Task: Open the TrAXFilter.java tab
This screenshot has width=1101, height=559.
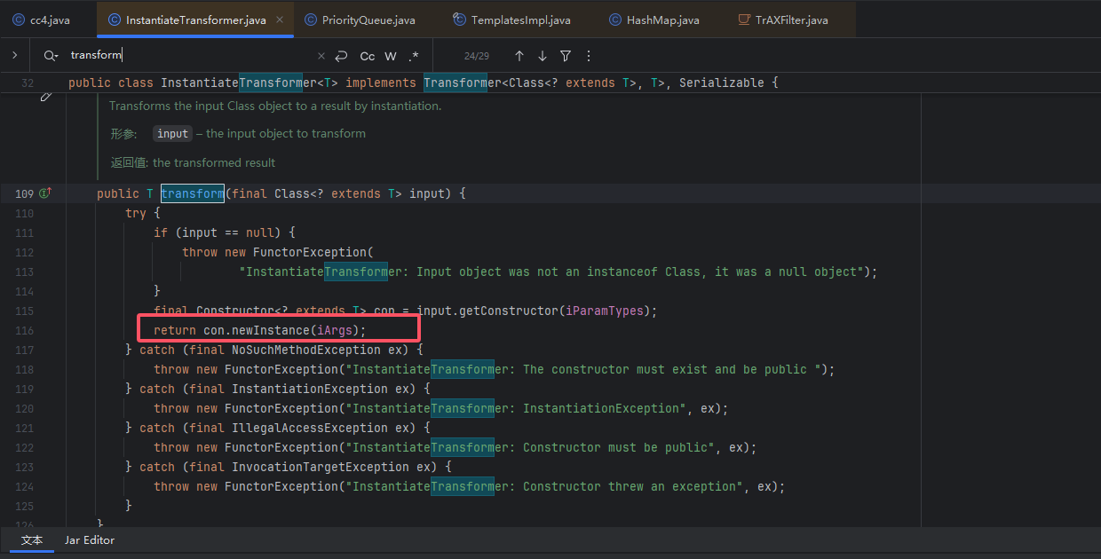Action: [x=783, y=20]
